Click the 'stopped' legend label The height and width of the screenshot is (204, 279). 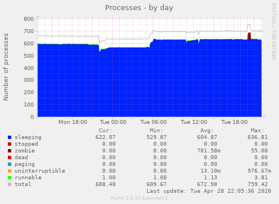pos(26,144)
